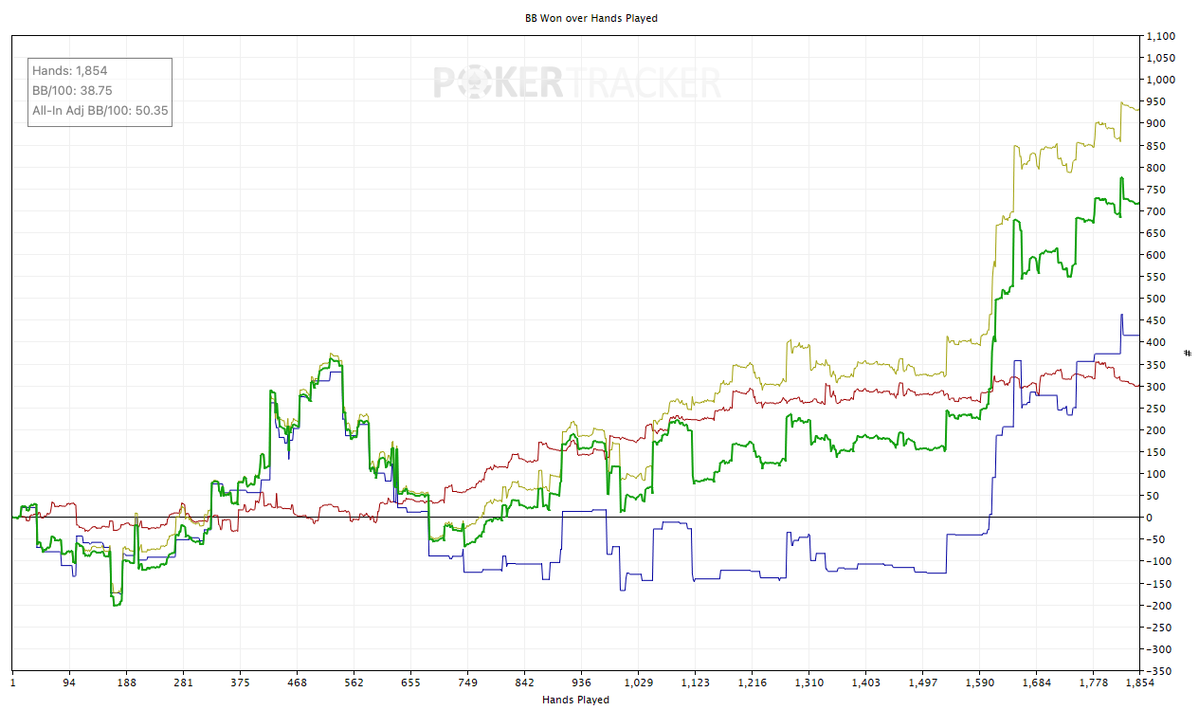This screenshot has height=710, width=1199.
Task: Click the y-axis label -250
Action: [x=1157, y=627]
